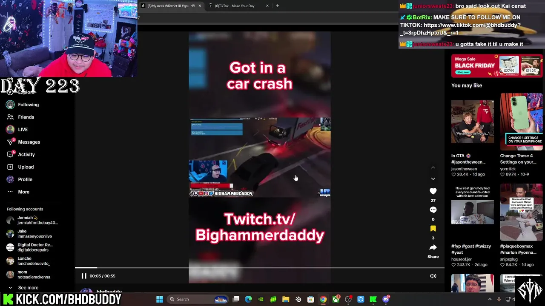Click Upload in the sidebar
The width and height of the screenshot is (545, 306).
pyautogui.click(x=26, y=167)
